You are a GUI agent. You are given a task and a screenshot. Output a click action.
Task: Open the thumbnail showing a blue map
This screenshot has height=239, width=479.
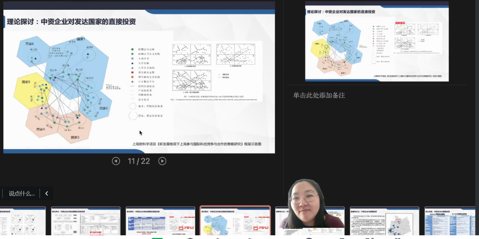(x=385, y=221)
